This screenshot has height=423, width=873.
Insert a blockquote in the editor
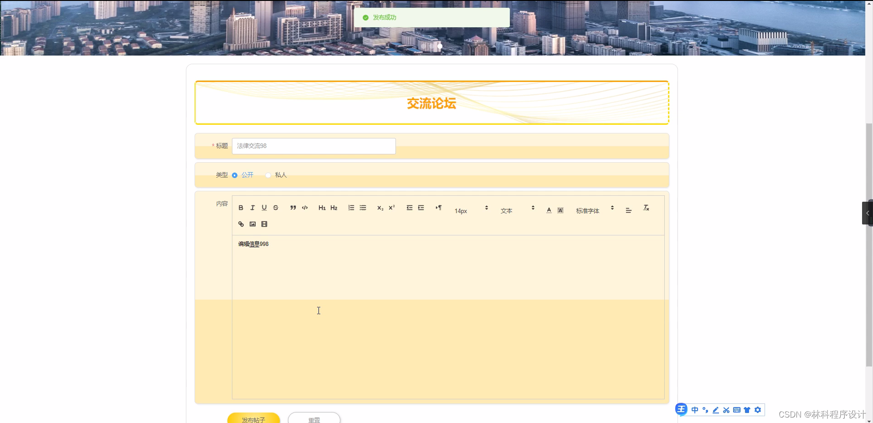[x=293, y=208]
